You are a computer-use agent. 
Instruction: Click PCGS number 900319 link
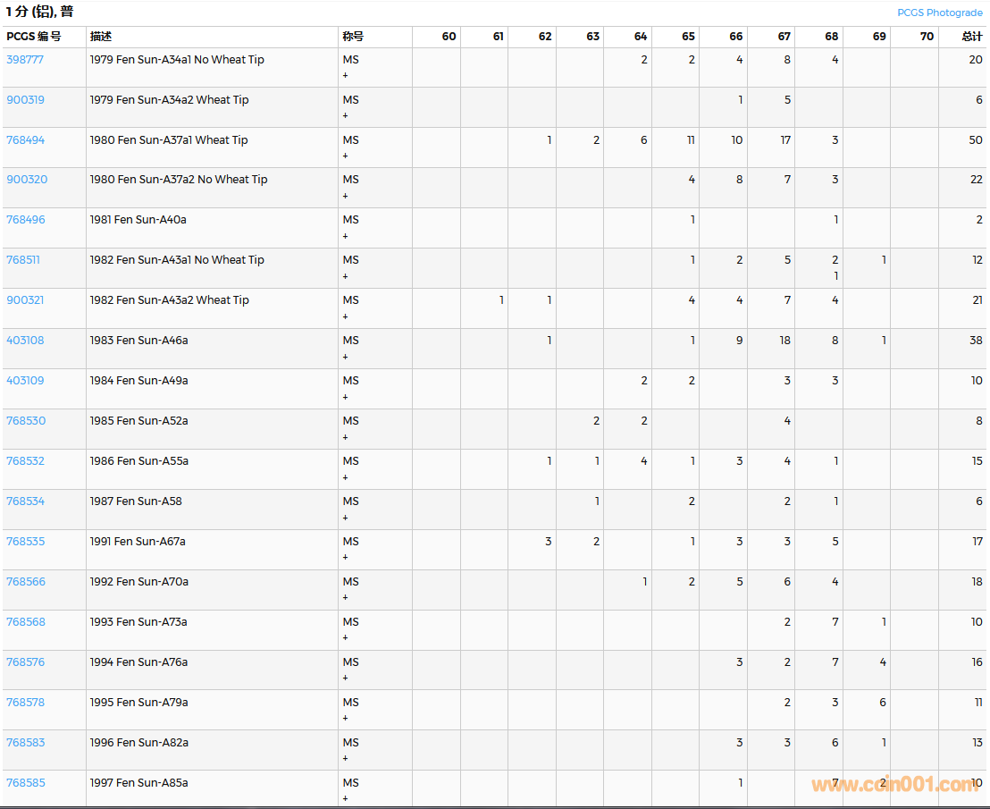25,100
